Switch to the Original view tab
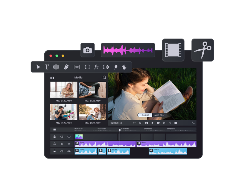The width and height of the screenshot is (245, 184). [x=145, y=115]
